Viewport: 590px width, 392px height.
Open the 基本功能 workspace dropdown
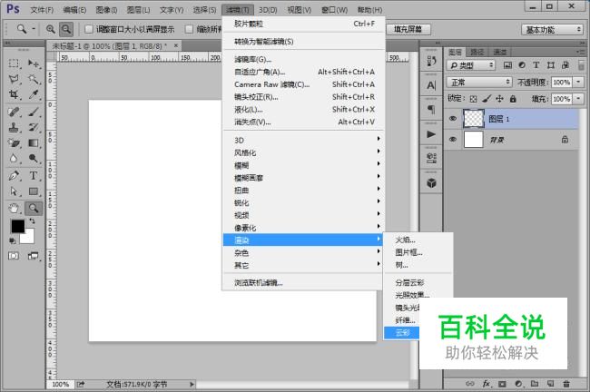pyautogui.click(x=552, y=29)
